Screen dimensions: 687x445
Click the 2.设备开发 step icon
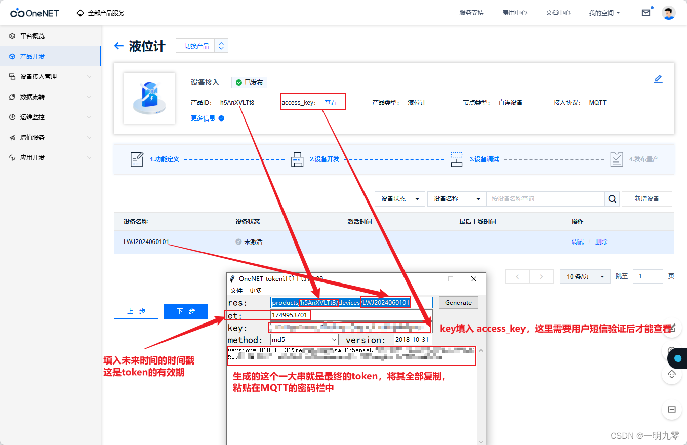click(297, 159)
